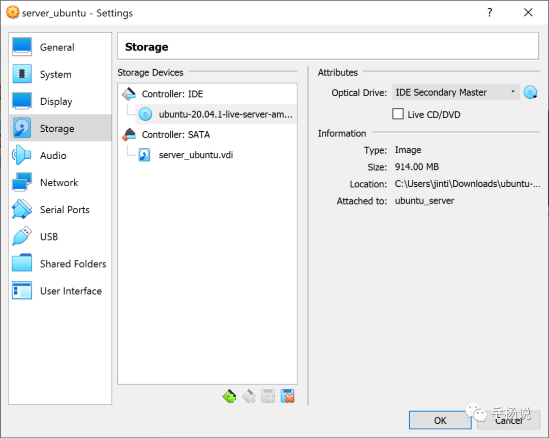Click the choose virtual optical disk icon
549x438 pixels.
530,92
